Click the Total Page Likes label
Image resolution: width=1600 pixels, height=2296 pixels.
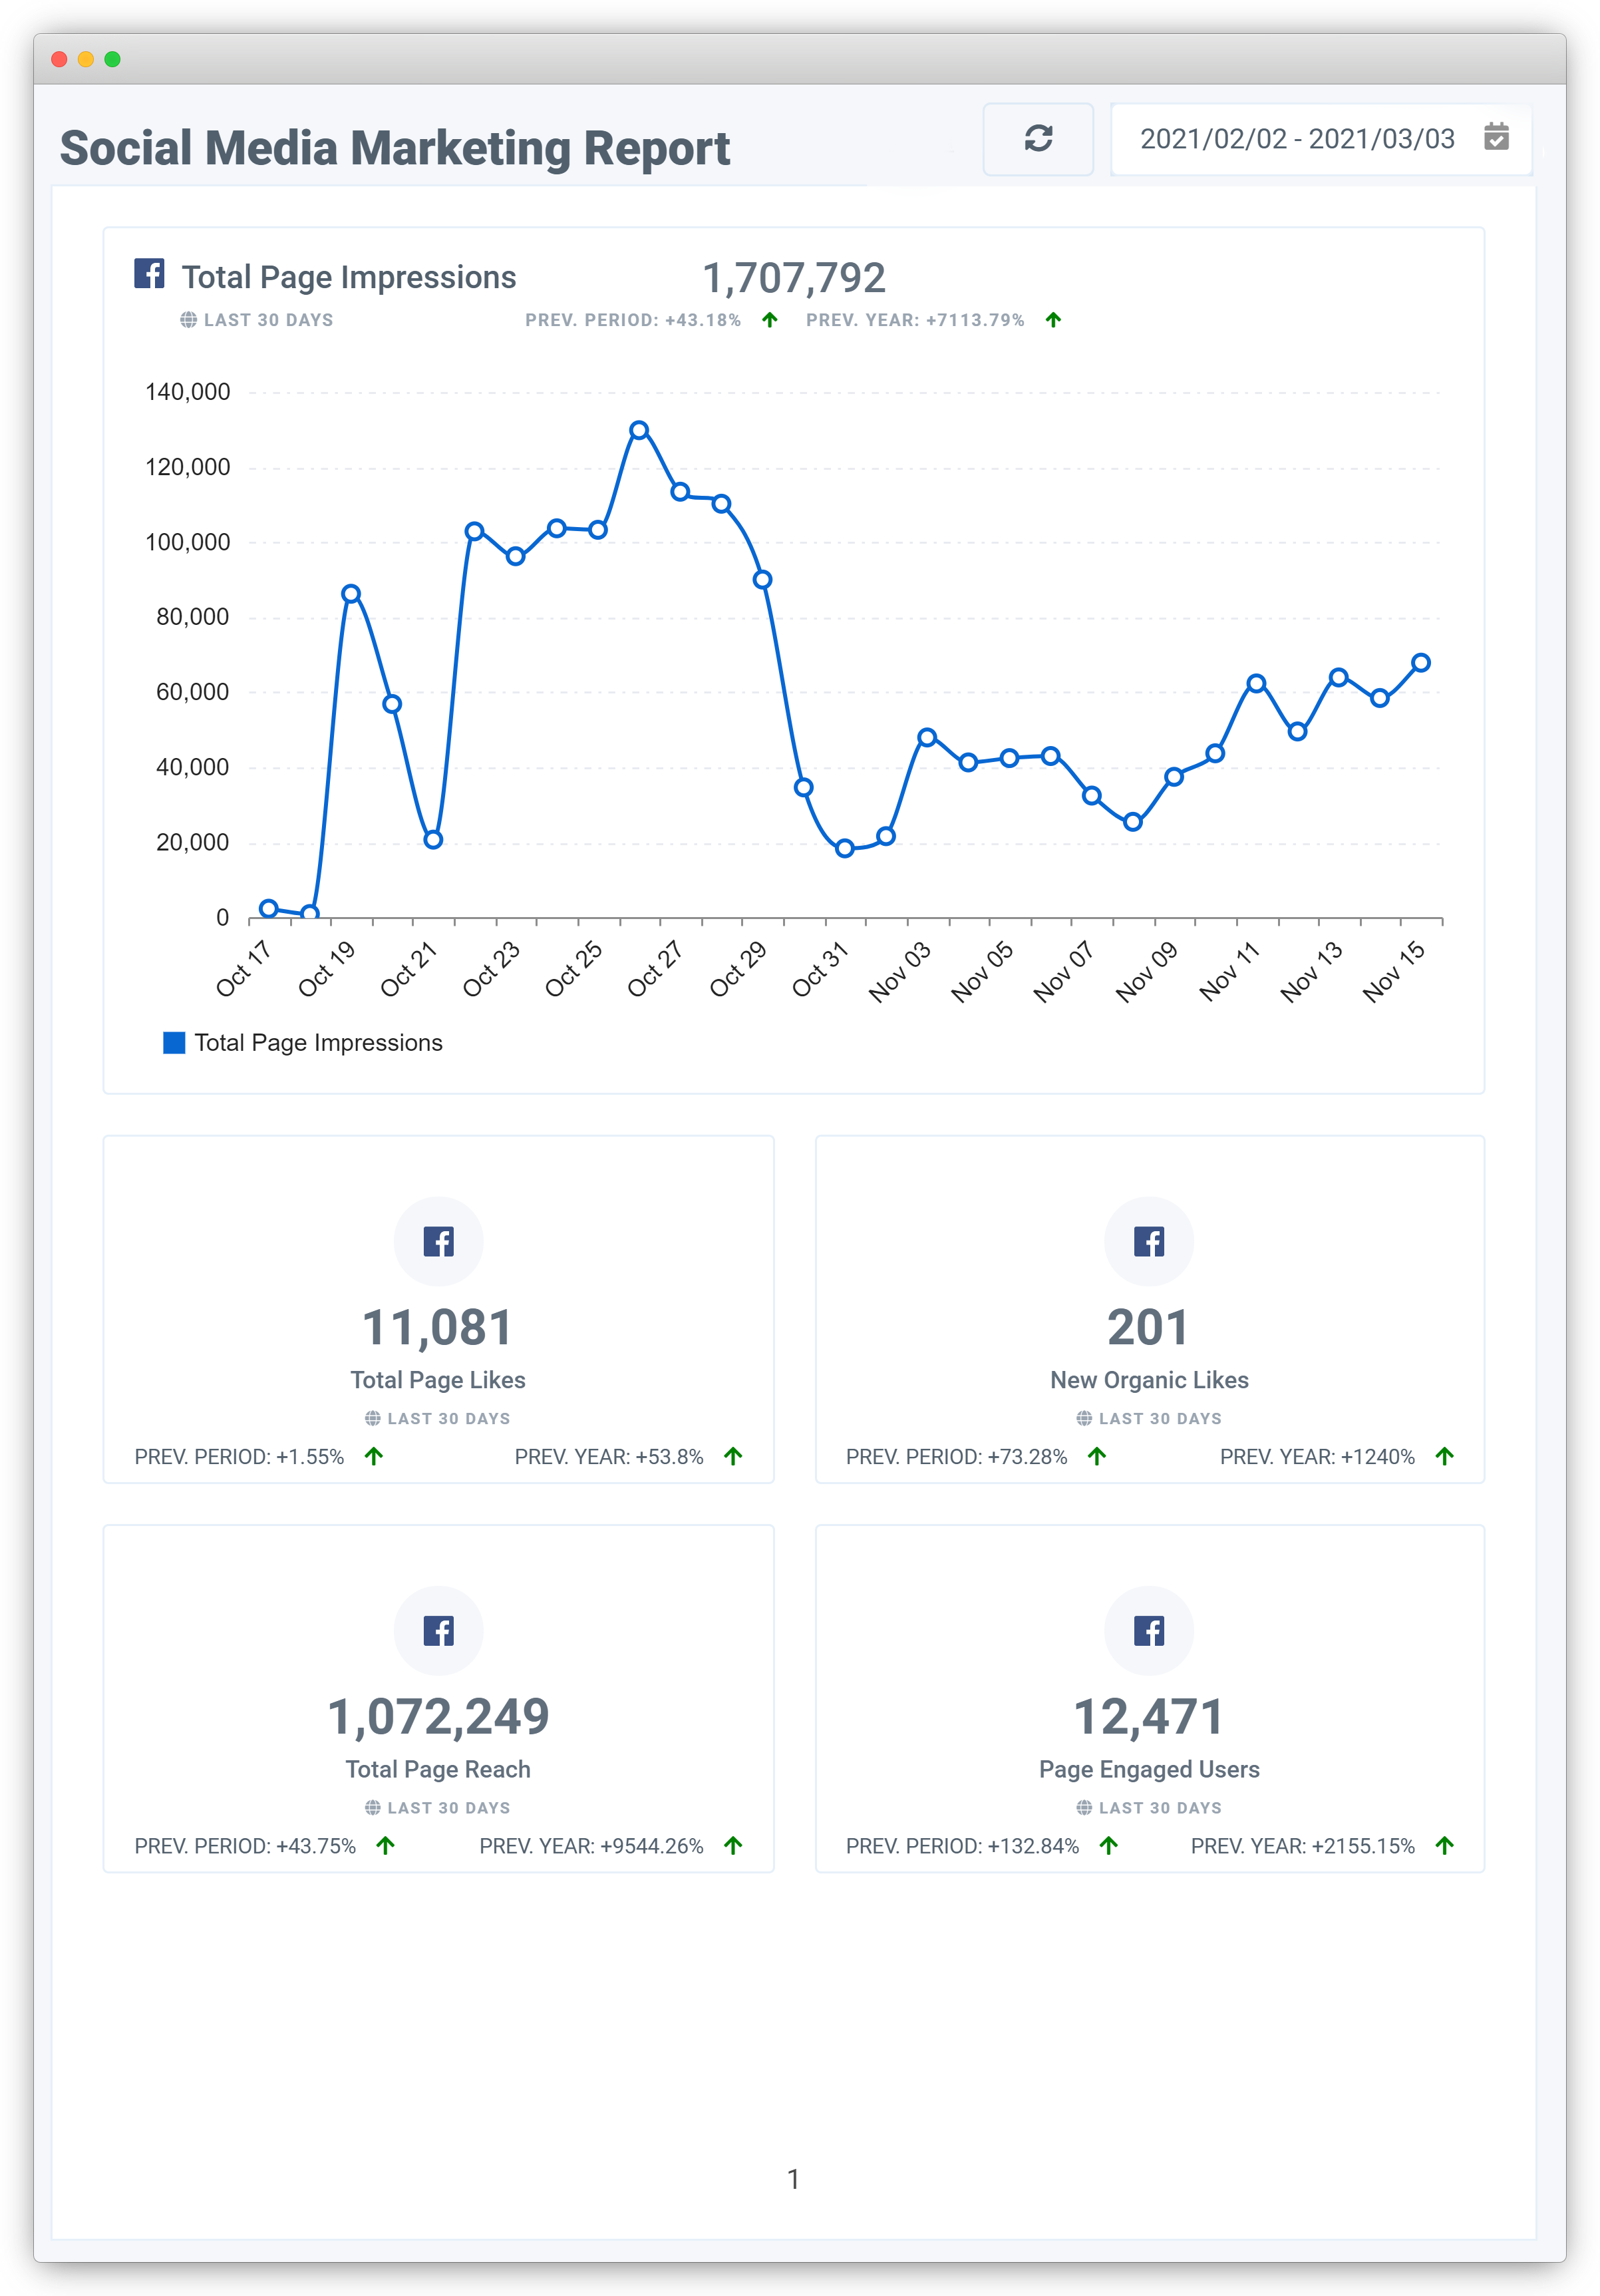[438, 1380]
